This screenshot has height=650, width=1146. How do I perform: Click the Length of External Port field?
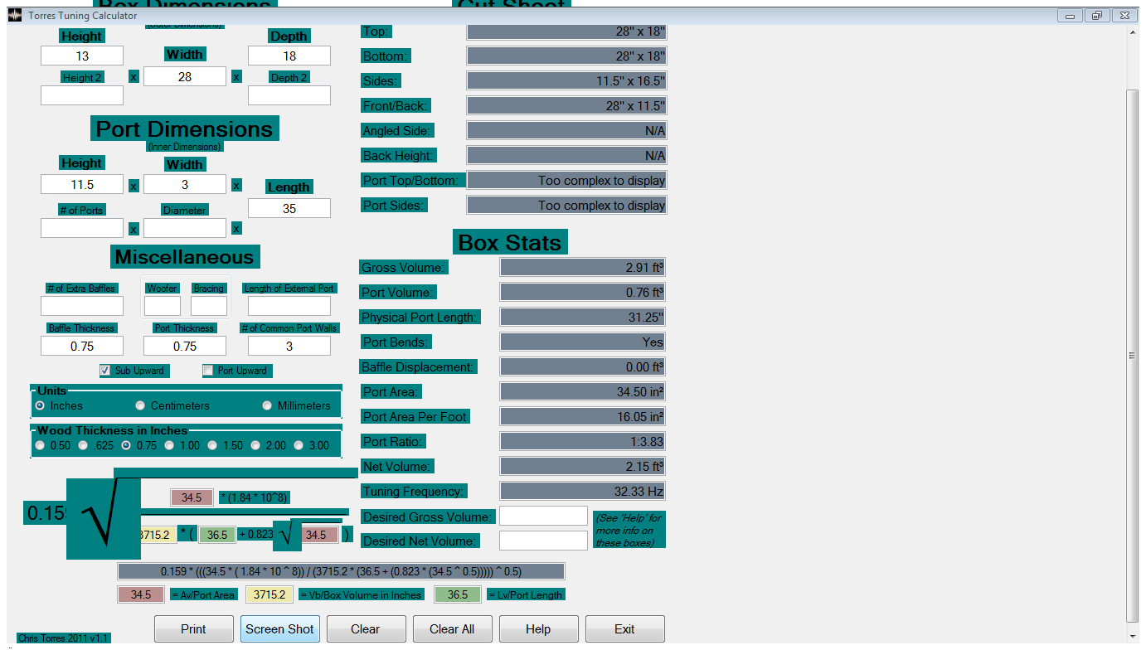pos(289,306)
